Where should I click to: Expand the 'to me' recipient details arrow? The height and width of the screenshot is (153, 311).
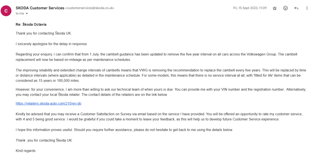[x=27, y=13]
